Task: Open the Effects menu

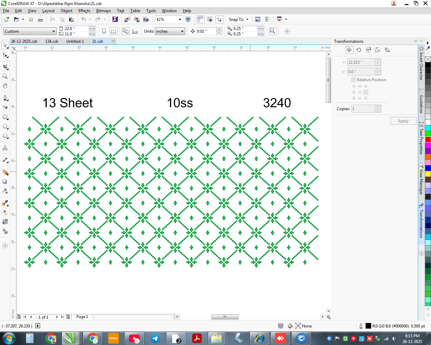Action: click(x=84, y=11)
